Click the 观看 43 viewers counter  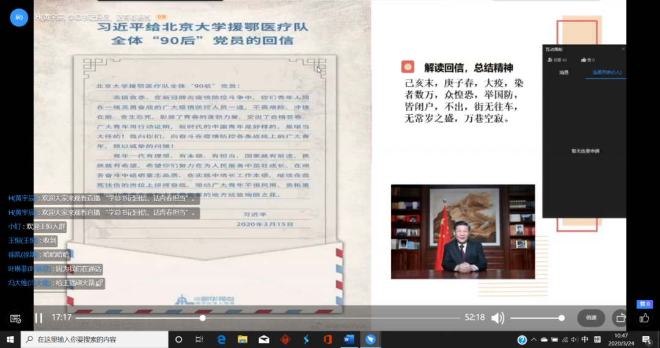(x=557, y=60)
